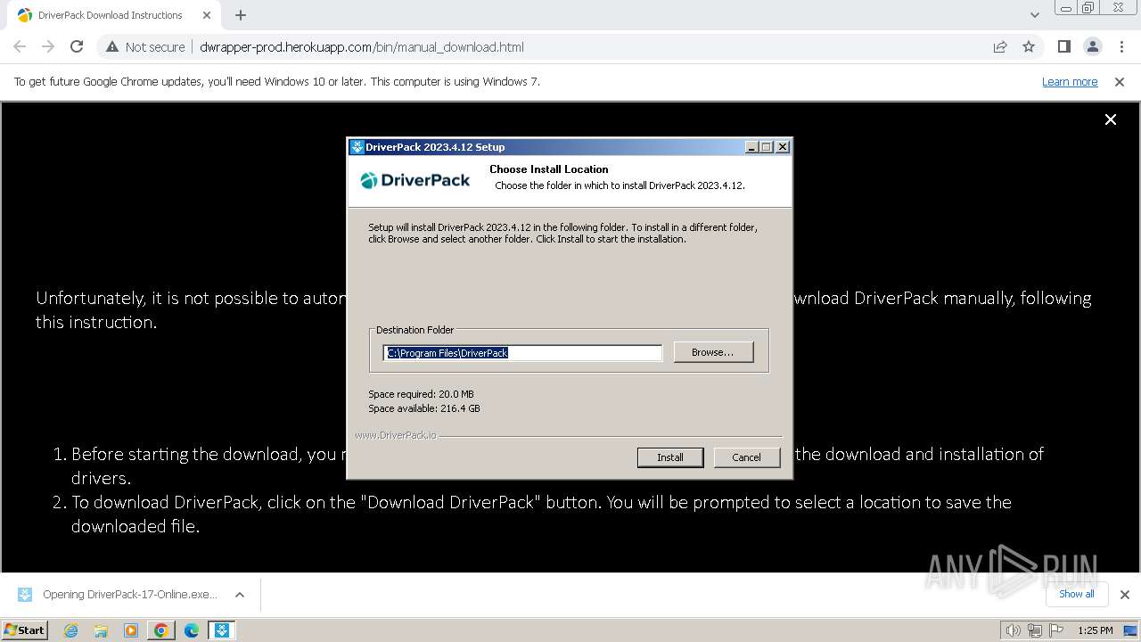Close the DriverPack Download Instructions tab
Viewport: 1141px width, 642px height.
(208, 15)
